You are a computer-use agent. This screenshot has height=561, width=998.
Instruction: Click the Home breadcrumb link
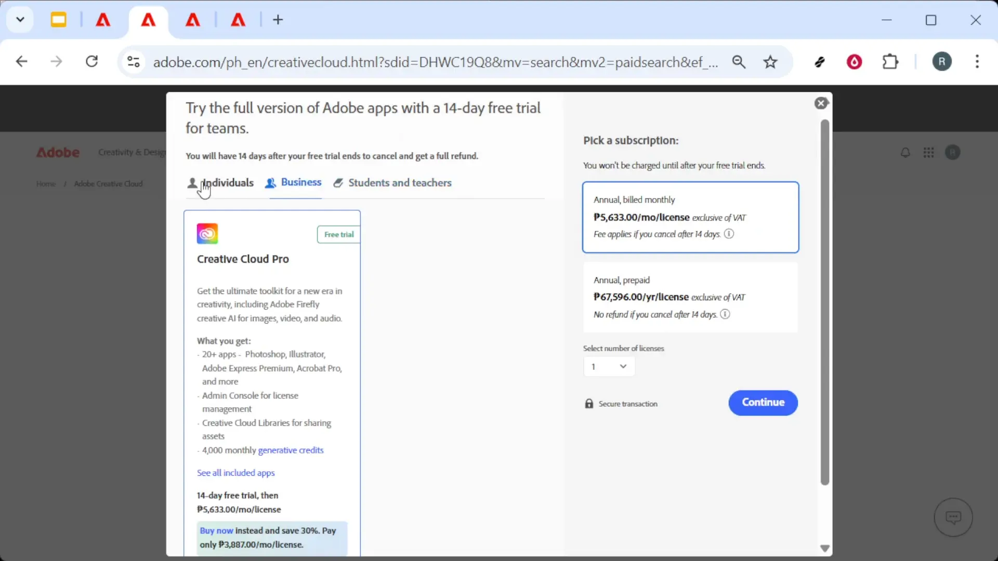46,184
